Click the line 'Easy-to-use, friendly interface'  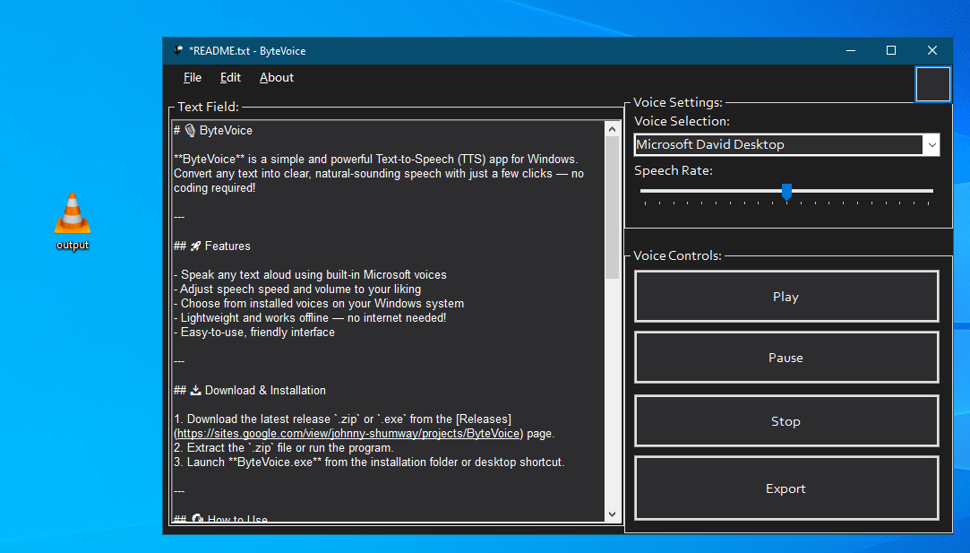pos(254,332)
